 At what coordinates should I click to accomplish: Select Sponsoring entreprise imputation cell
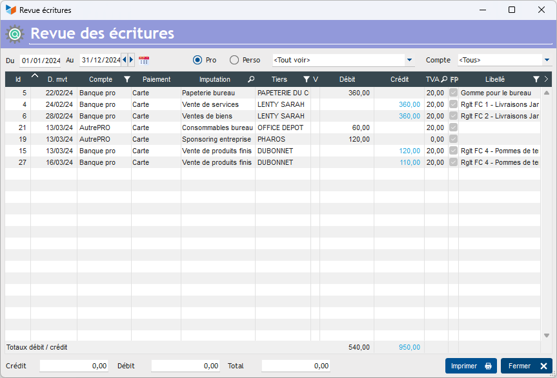[218, 139]
